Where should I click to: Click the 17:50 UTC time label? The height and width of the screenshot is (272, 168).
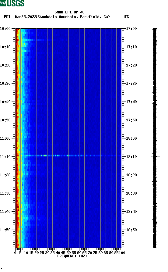[x=131, y=120]
